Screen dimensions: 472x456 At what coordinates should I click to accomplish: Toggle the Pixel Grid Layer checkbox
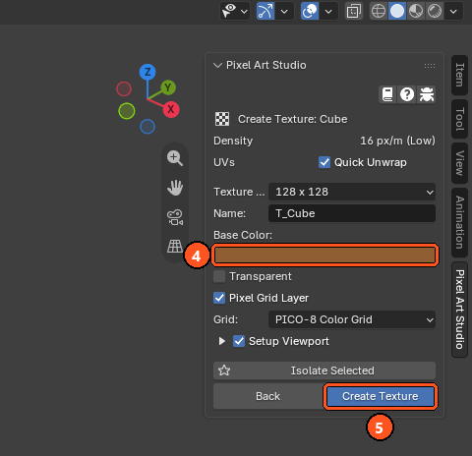pos(219,298)
